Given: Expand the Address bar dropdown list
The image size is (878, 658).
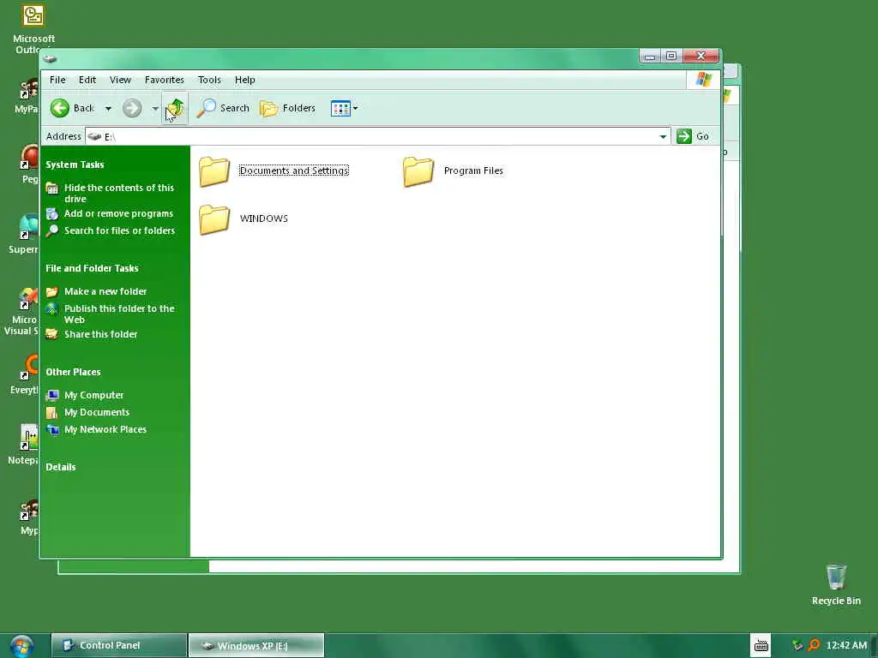Looking at the screenshot, I should click(x=663, y=136).
